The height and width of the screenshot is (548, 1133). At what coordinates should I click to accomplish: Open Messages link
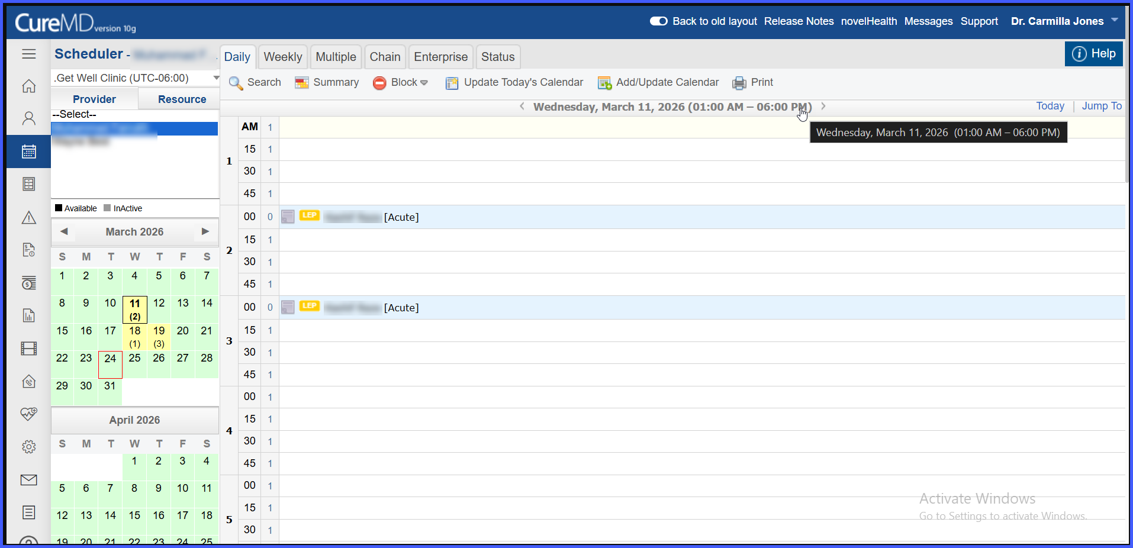point(928,21)
